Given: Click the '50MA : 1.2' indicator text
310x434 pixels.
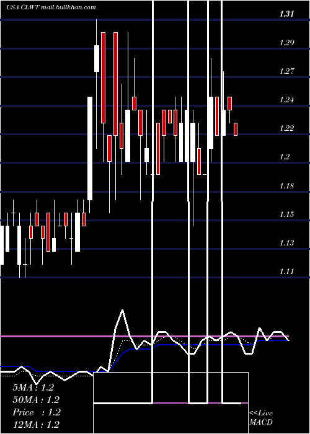Looking at the screenshot, I should click(x=36, y=400).
